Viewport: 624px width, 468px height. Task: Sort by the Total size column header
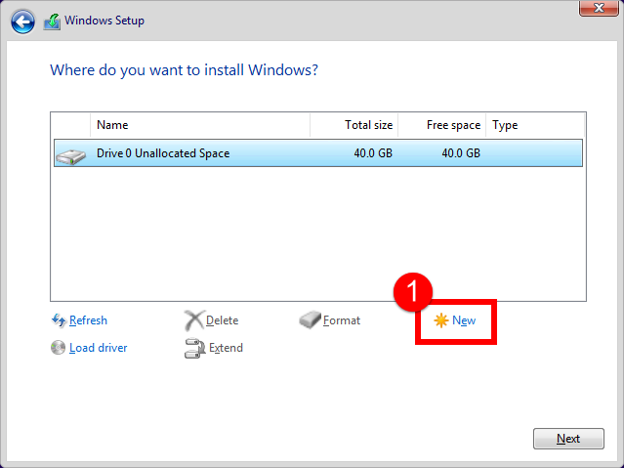pos(354,125)
